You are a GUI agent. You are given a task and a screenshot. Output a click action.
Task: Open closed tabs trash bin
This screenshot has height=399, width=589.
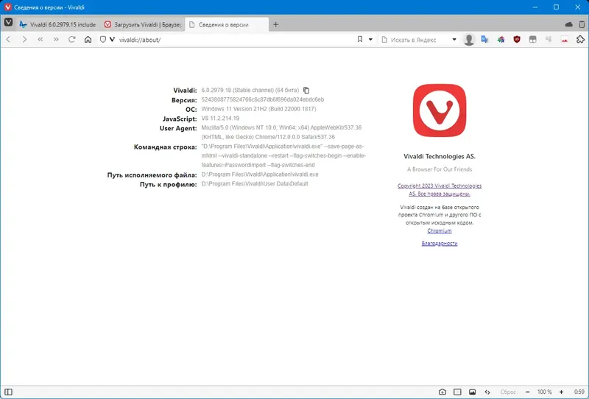[582, 24]
